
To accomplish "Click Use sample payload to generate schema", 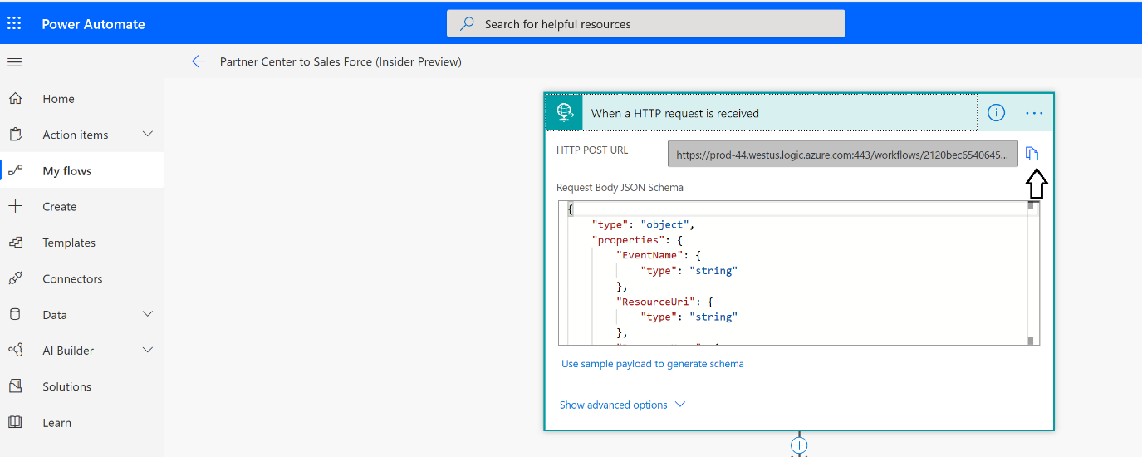I will point(652,364).
